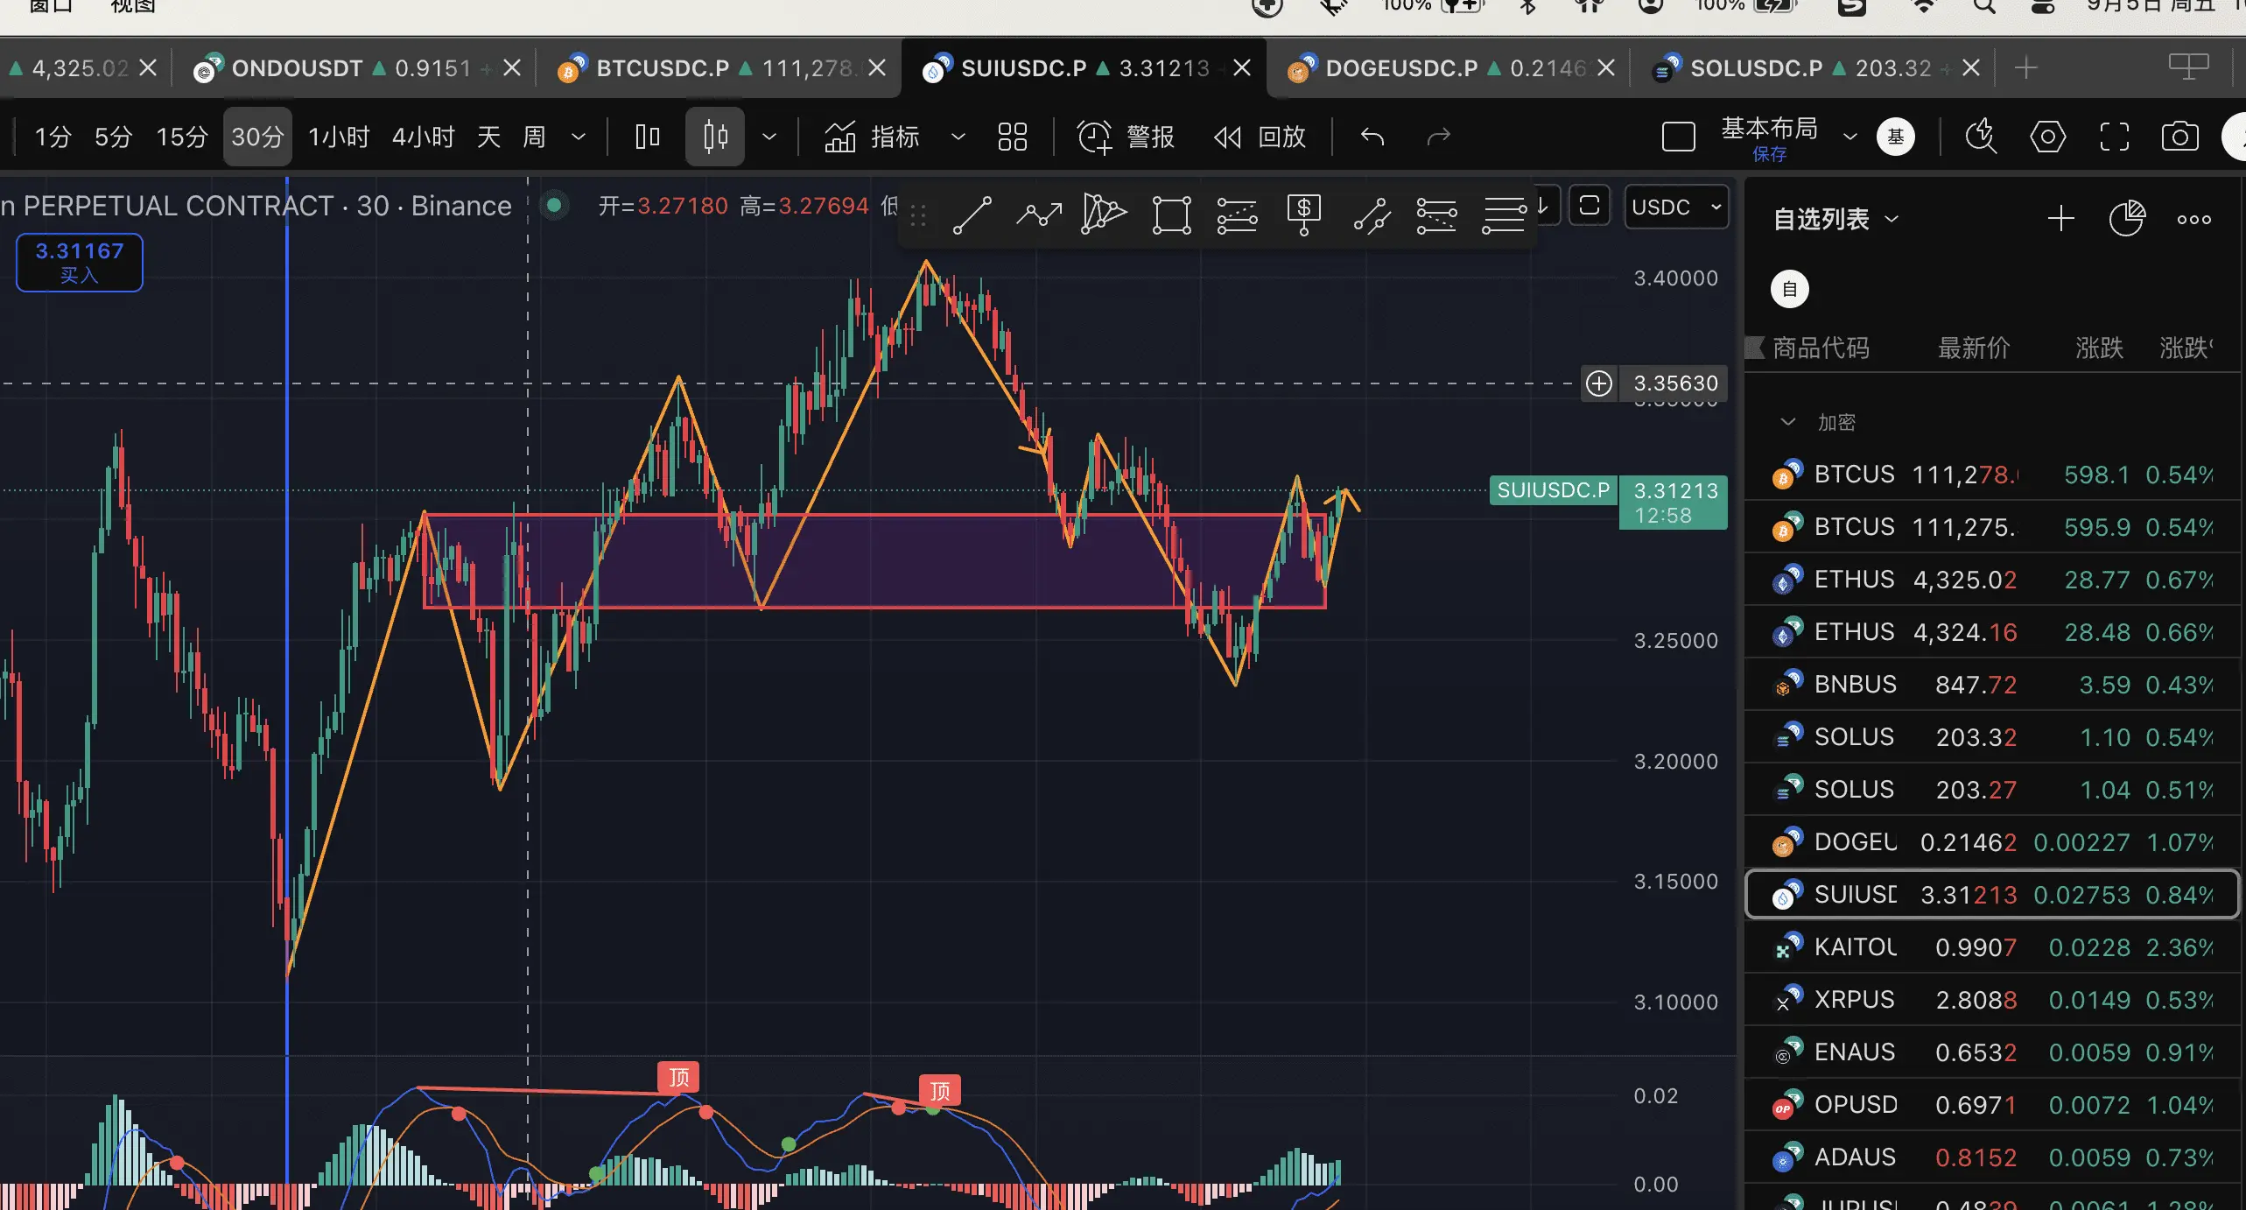The height and width of the screenshot is (1210, 2246).
Task: Switch to the 1小时 timeframe
Action: click(x=339, y=137)
